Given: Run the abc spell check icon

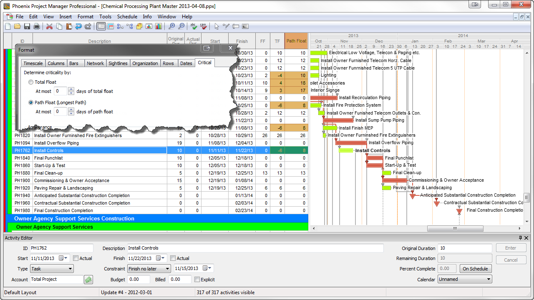Looking at the screenshot, I should [x=194, y=26].
